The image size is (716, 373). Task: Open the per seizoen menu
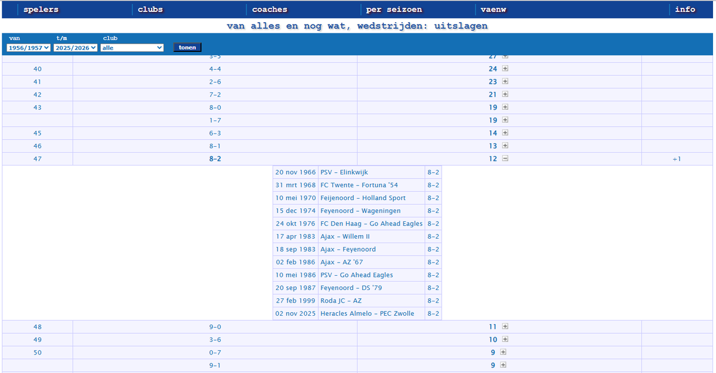click(x=394, y=10)
